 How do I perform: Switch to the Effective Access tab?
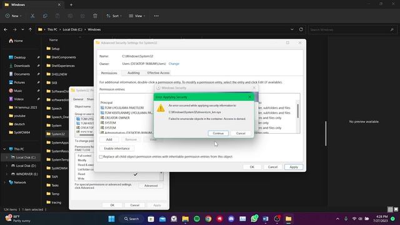click(x=158, y=73)
